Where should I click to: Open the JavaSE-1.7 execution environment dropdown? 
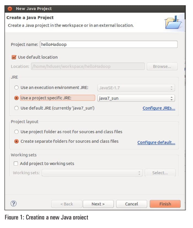click(136, 88)
